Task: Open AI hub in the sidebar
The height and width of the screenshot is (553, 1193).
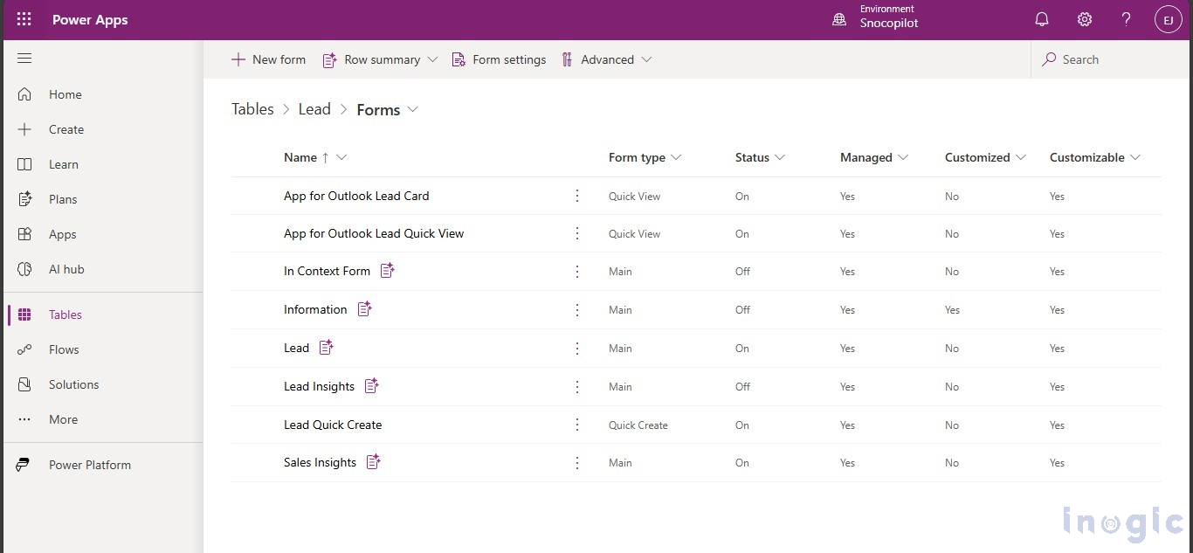Action: [66, 269]
